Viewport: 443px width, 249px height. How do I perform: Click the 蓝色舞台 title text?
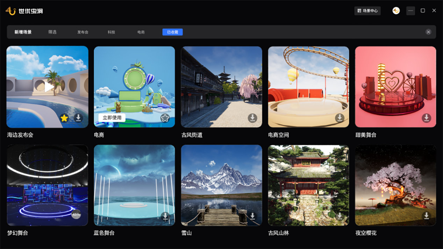pos(104,233)
